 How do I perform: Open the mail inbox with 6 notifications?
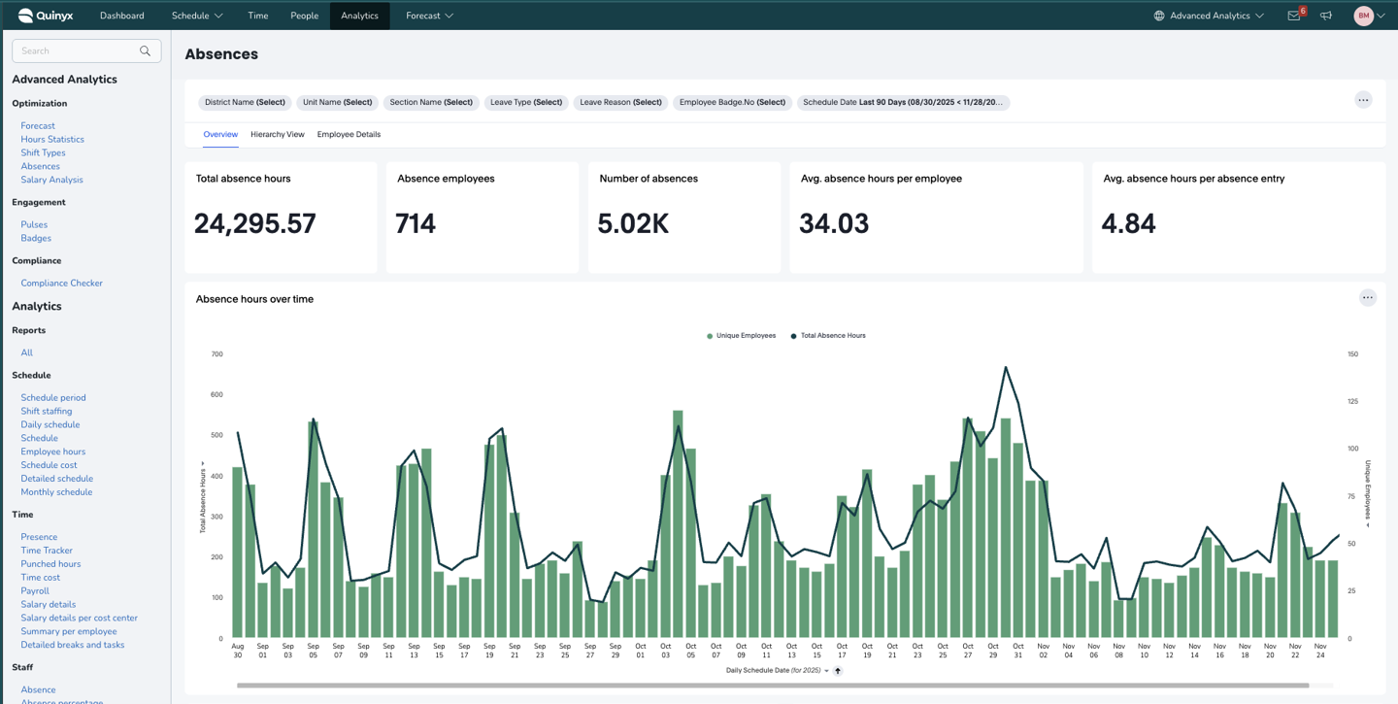coord(1294,16)
